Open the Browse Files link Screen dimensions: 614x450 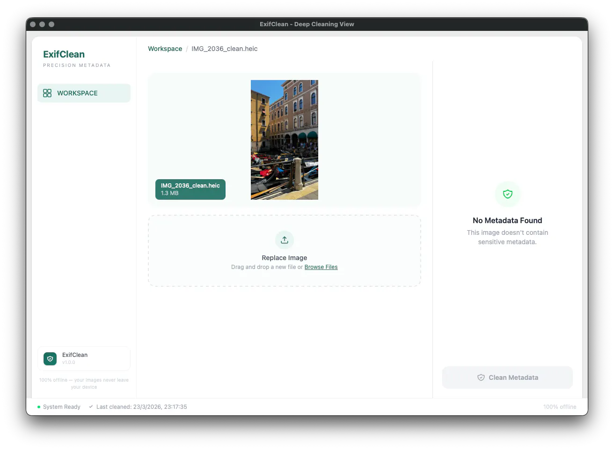coord(321,267)
